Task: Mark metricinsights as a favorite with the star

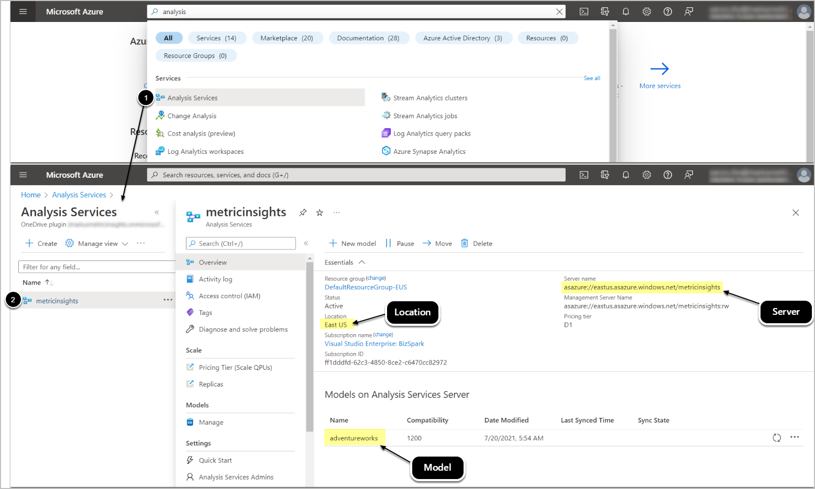Action: [320, 212]
